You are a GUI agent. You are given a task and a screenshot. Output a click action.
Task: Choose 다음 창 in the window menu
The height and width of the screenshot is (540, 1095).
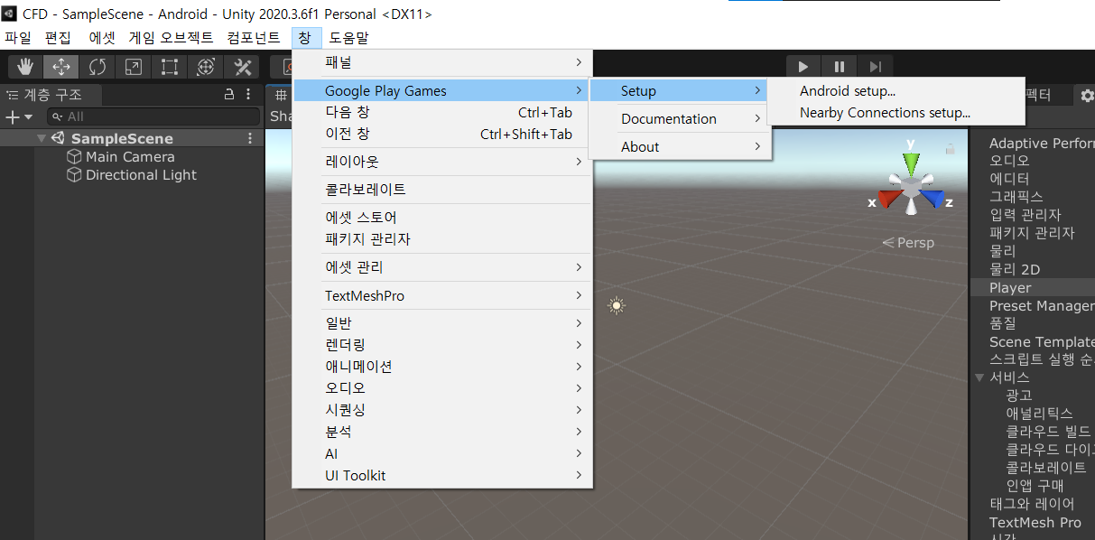pos(442,112)
